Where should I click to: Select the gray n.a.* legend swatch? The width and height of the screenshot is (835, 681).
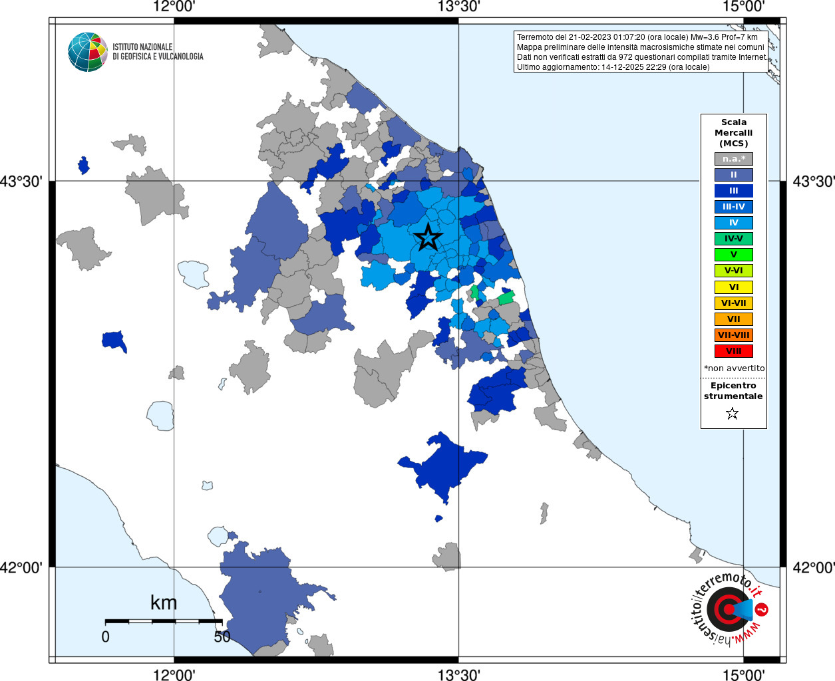click(x=734, y=159)
